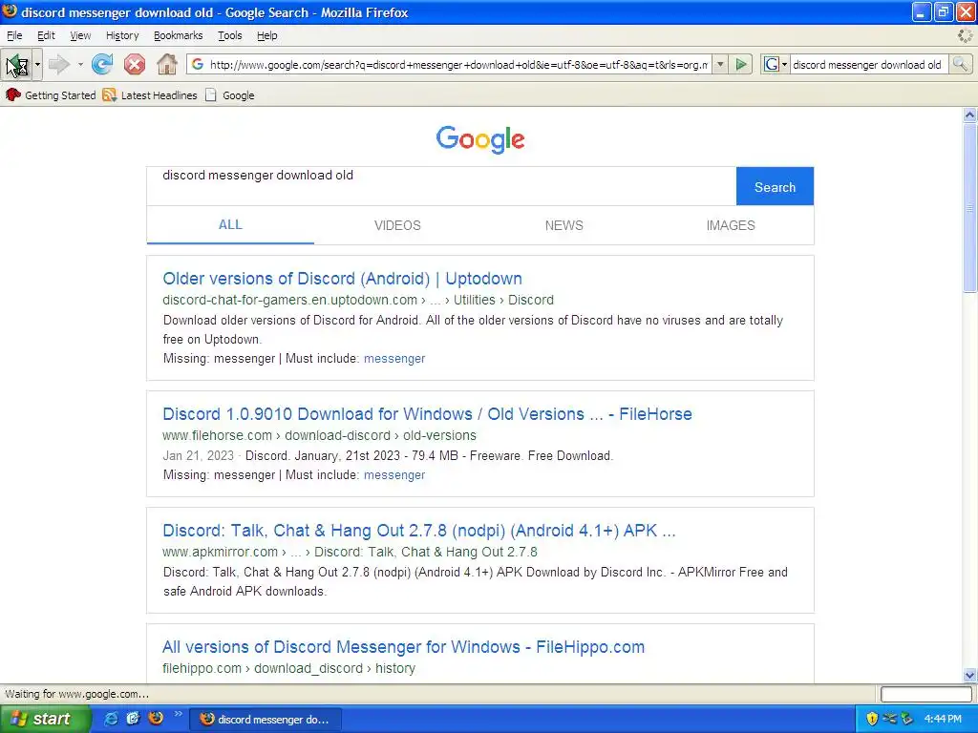Screen dimensions: 978x733
Task: Open the Edit menu
Action: coord(46,35)
